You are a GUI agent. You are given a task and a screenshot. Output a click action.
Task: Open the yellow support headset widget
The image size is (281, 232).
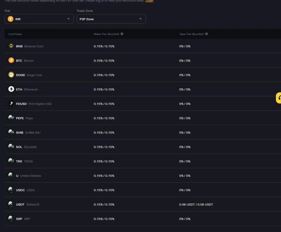[x=278, y=98]
